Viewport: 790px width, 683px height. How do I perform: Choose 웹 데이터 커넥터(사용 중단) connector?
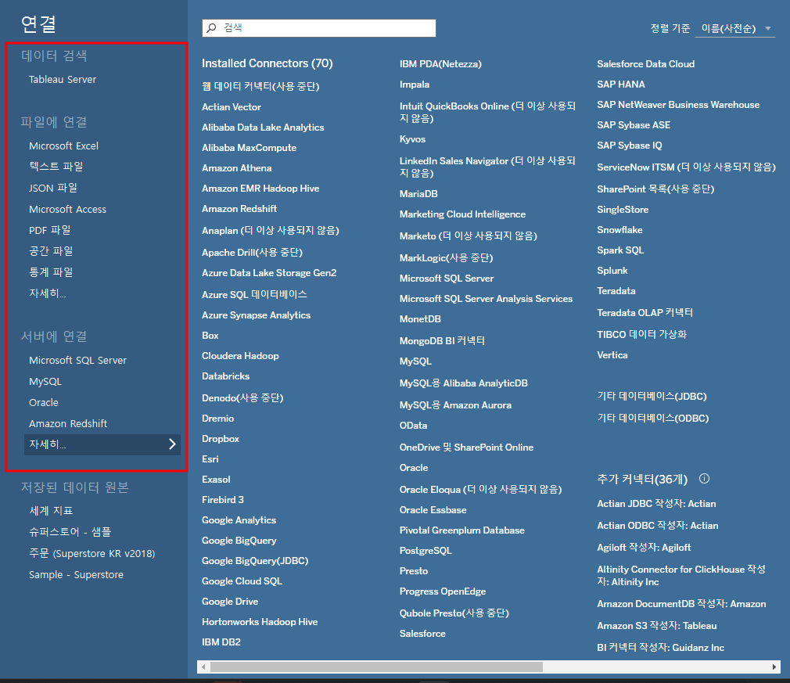coord(260,86)
